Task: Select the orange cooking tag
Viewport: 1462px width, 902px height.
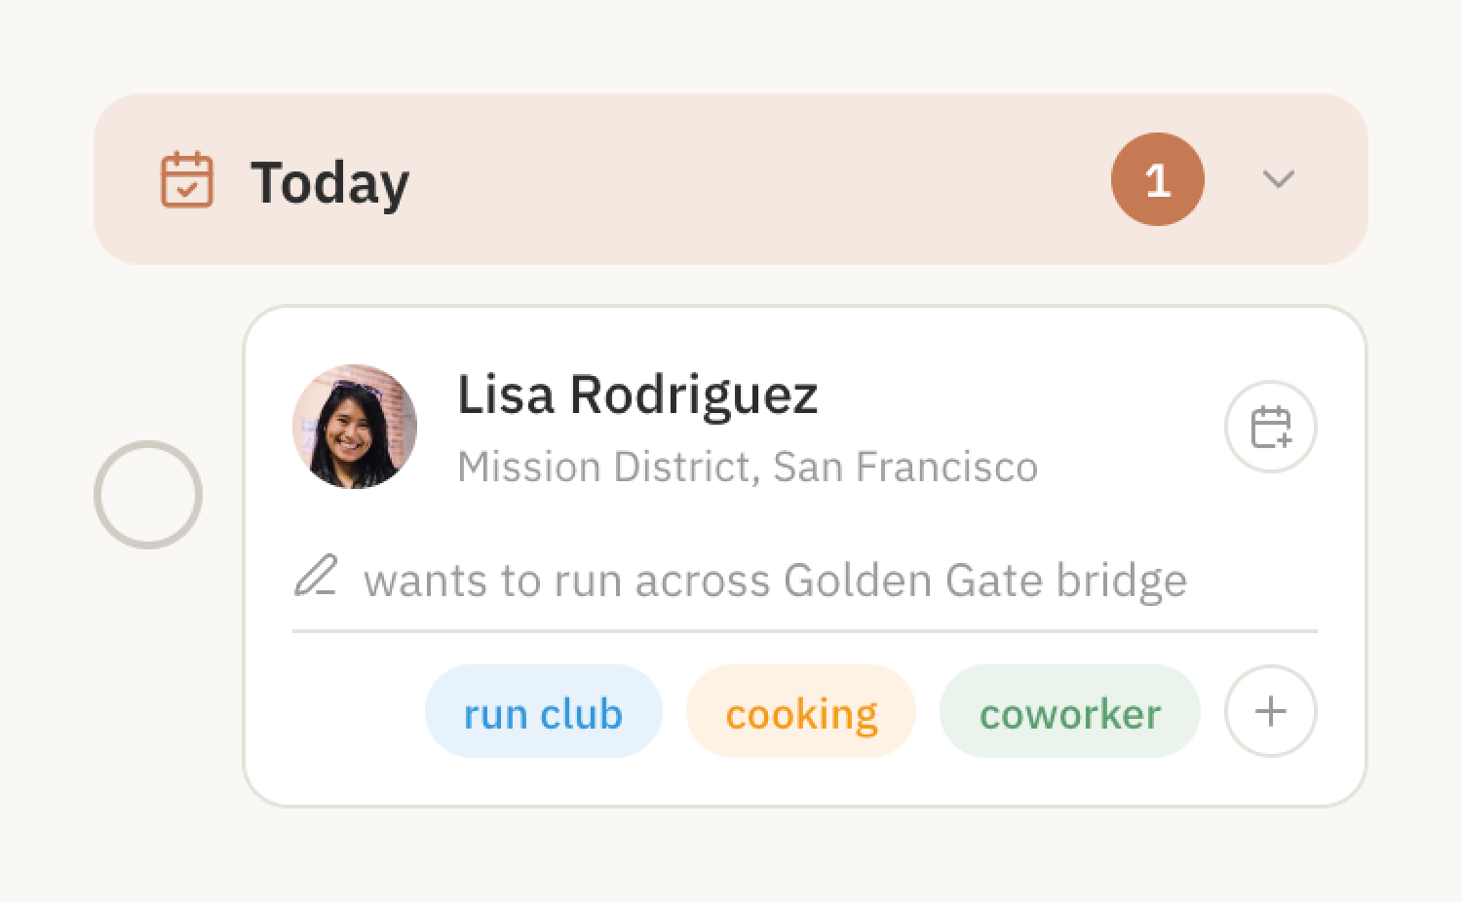Action: point(801,713)
